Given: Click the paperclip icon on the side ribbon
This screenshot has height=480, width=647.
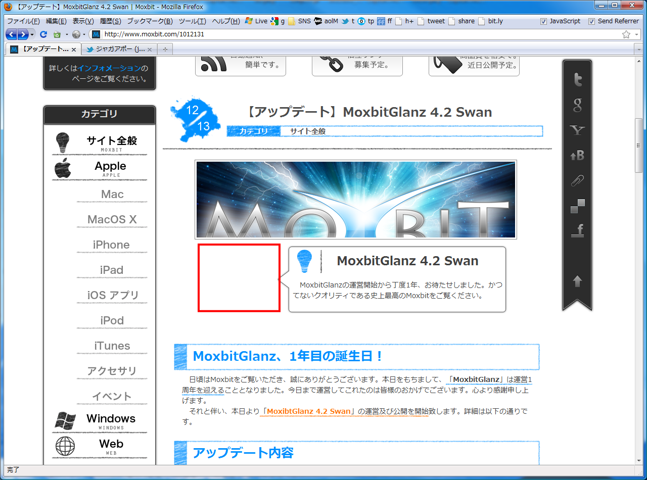Looking at the screenshot, I should tap(577, 181).
